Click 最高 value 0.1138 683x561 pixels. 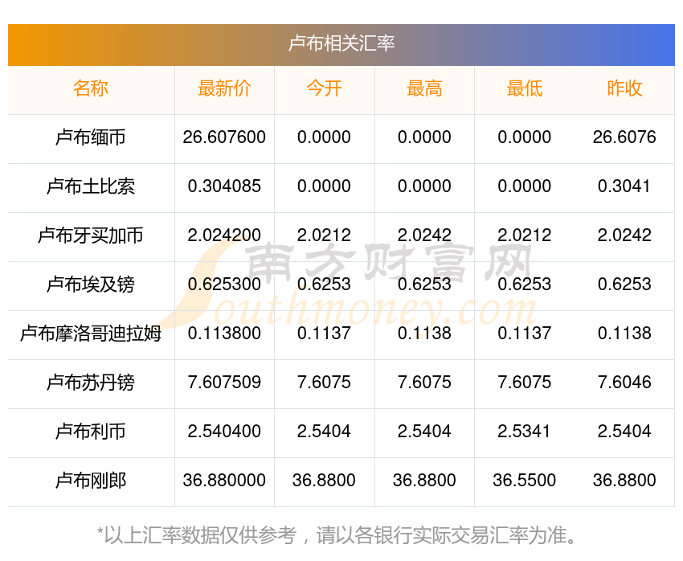tap(424, 334)
